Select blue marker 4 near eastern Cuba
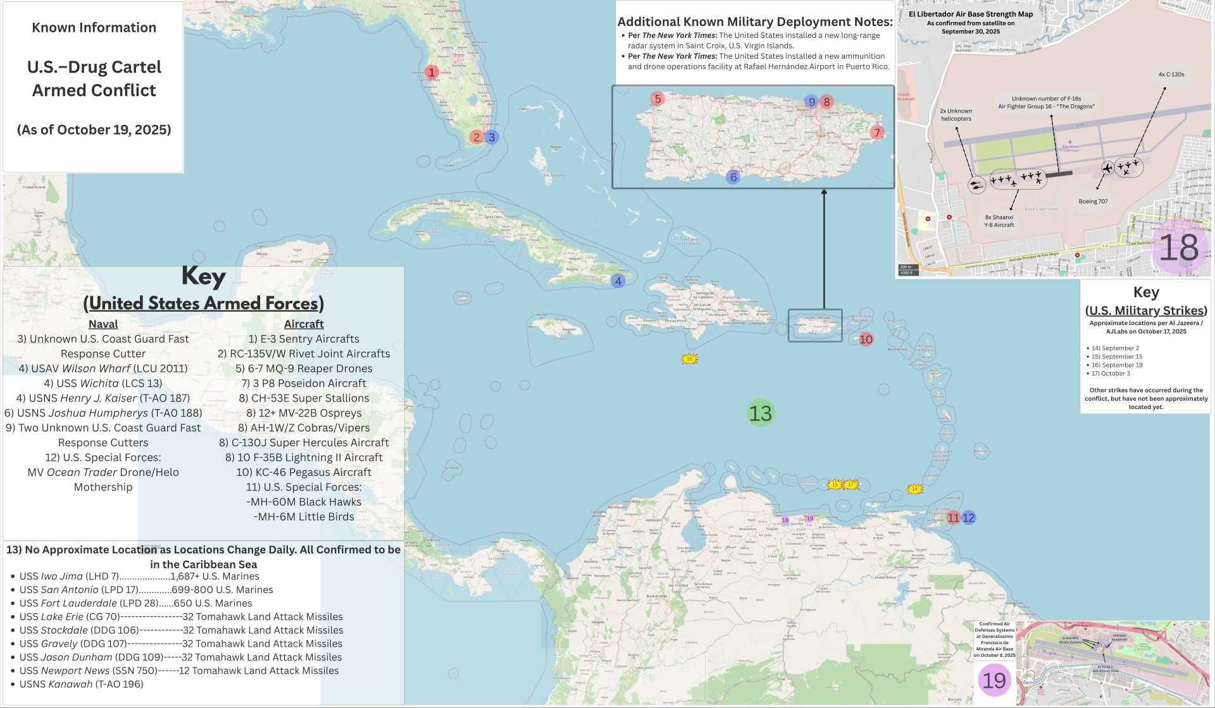The height and width of the screenshot is (708, 1215). [x=618, y=280]
